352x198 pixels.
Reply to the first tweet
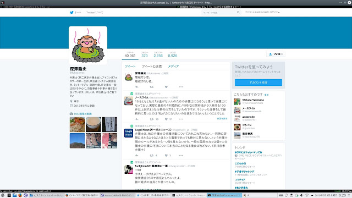point(137,87)
